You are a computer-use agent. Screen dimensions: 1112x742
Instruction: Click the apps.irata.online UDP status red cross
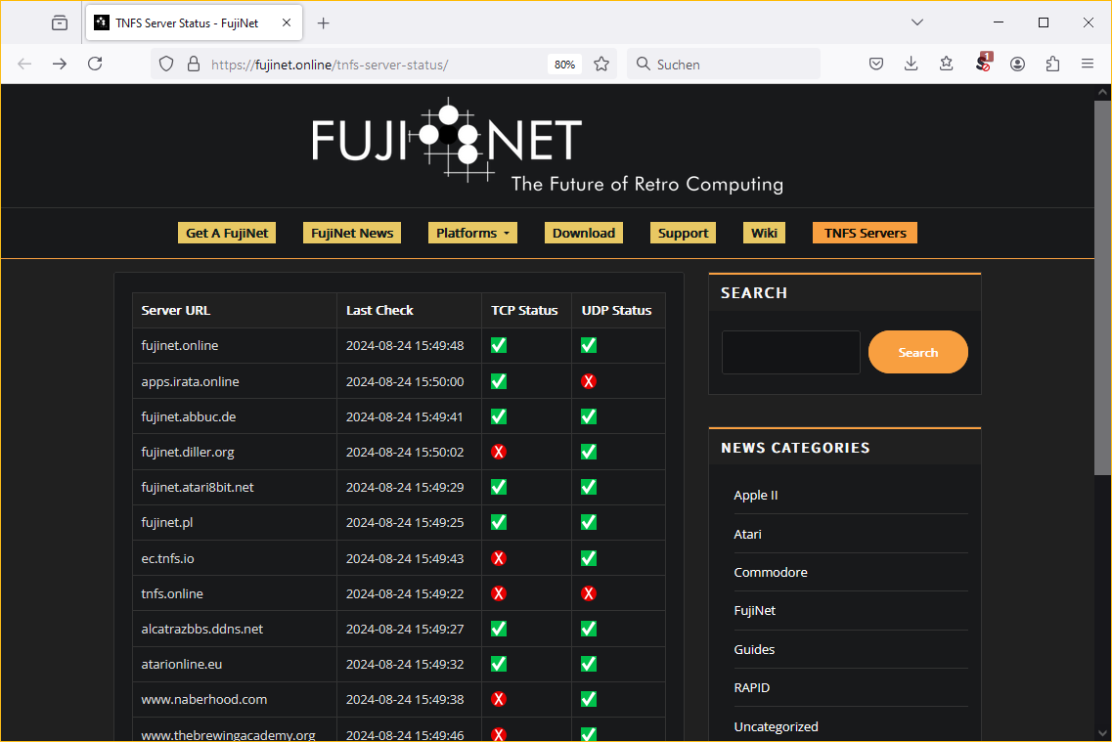tap(589, 381)
